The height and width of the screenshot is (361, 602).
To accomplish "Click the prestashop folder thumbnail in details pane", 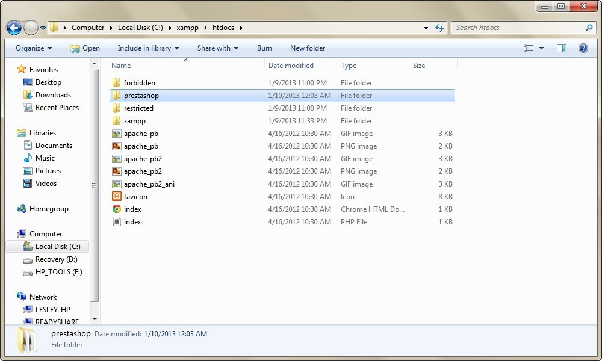I will 27,341.
